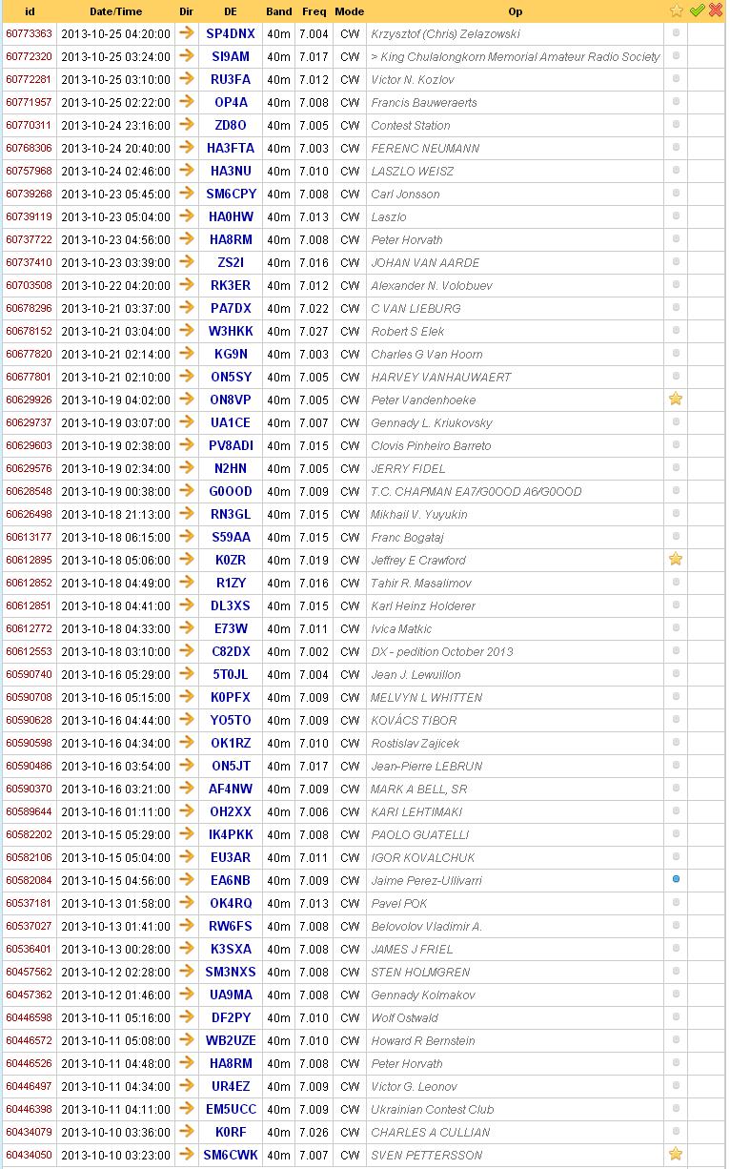Toggle the gray status dot for SP4DNX
Viewport: 730px width, 1169px height.
pyautogui.click(x=676, y=32)
